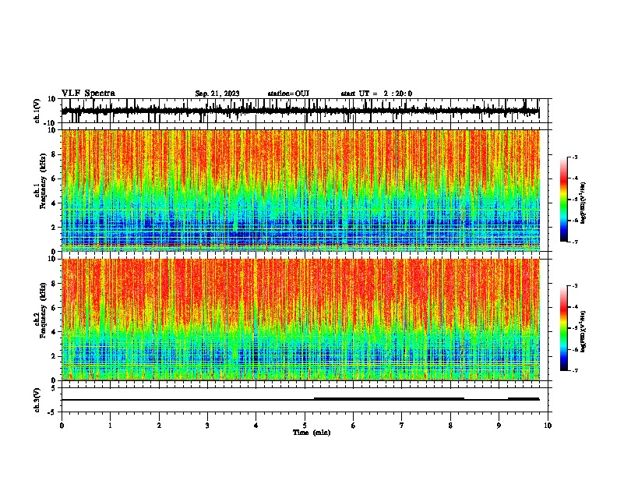Click time axis tick label "1"

click(110, 426)
